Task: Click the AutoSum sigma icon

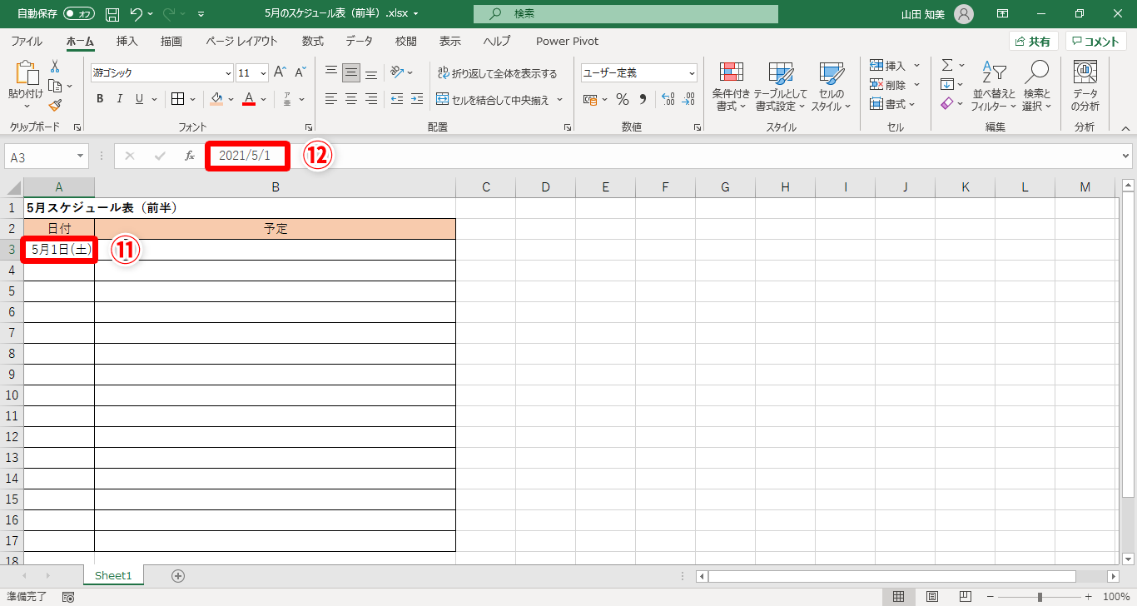Action: pos(947,65)
